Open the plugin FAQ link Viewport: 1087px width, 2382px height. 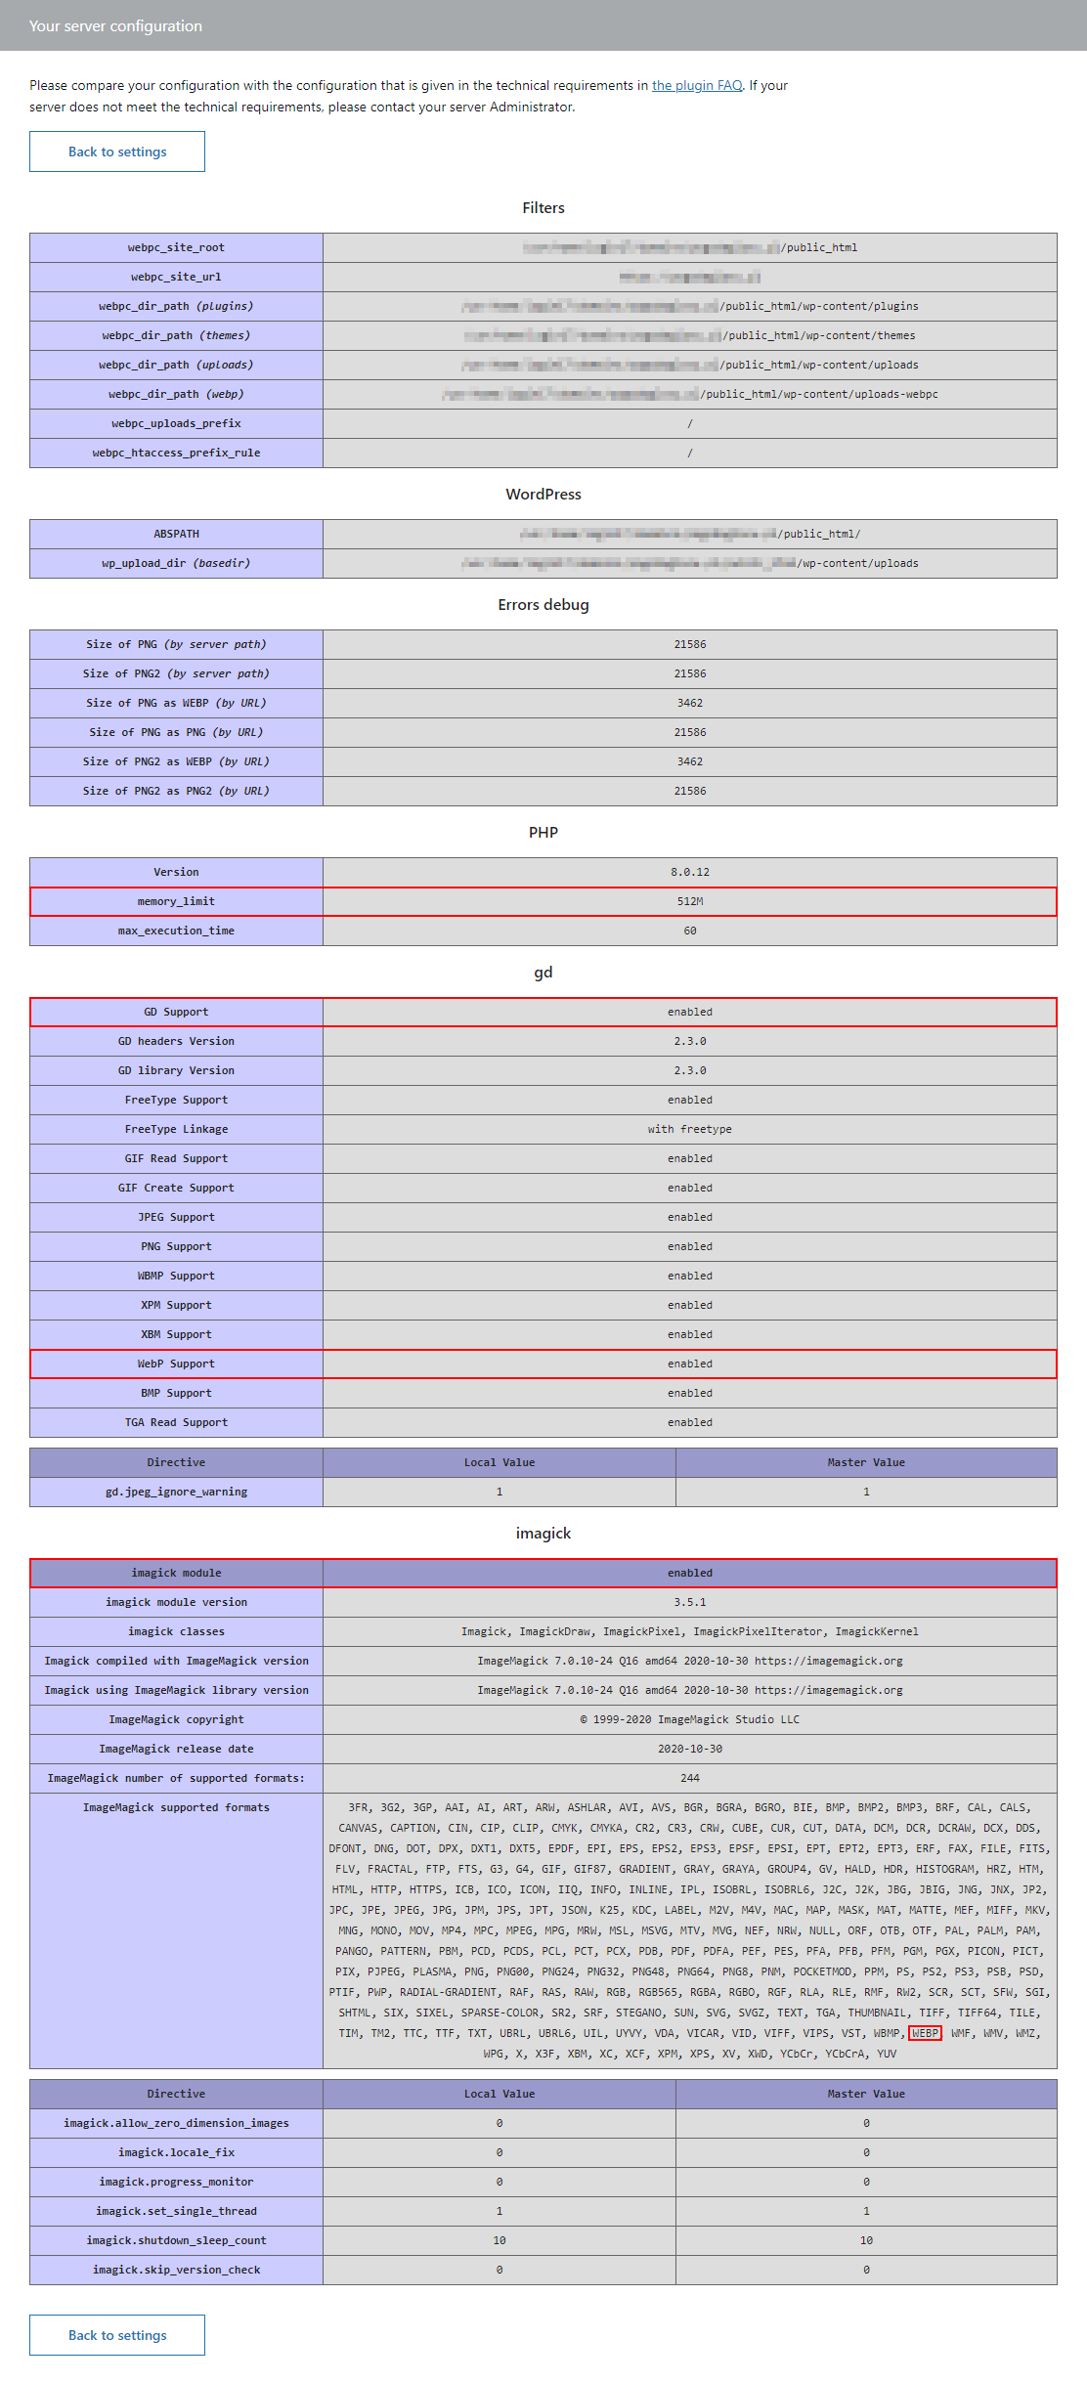(x=697, y=86)
